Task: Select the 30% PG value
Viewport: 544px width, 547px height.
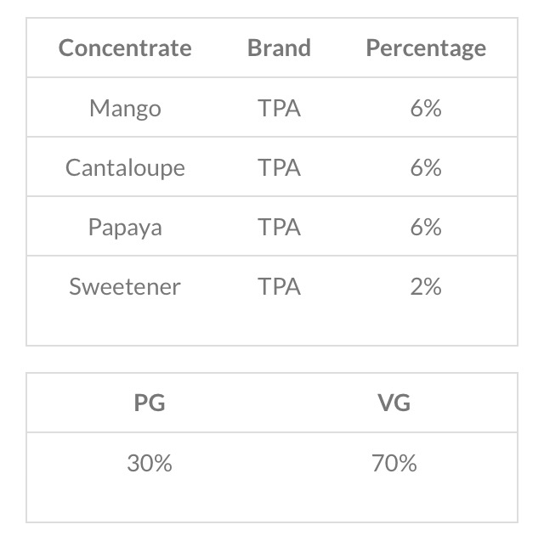Action: pos(150,463)
